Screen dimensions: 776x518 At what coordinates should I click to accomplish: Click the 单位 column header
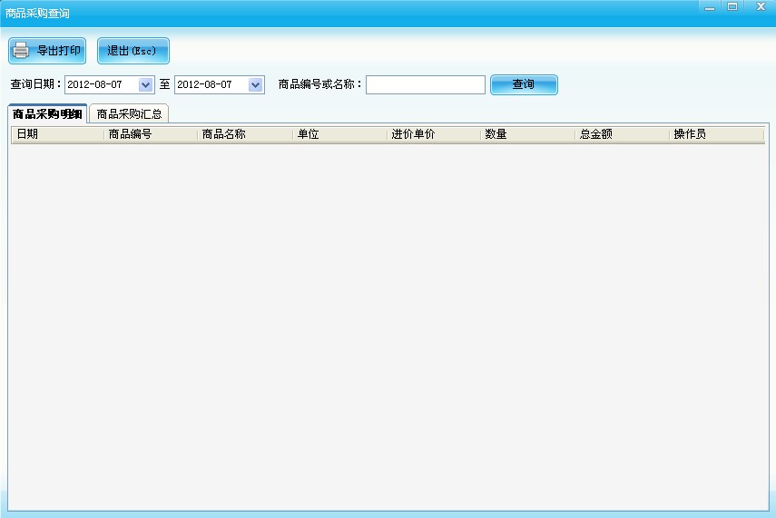pyautogui.click(x=339, y=134)
